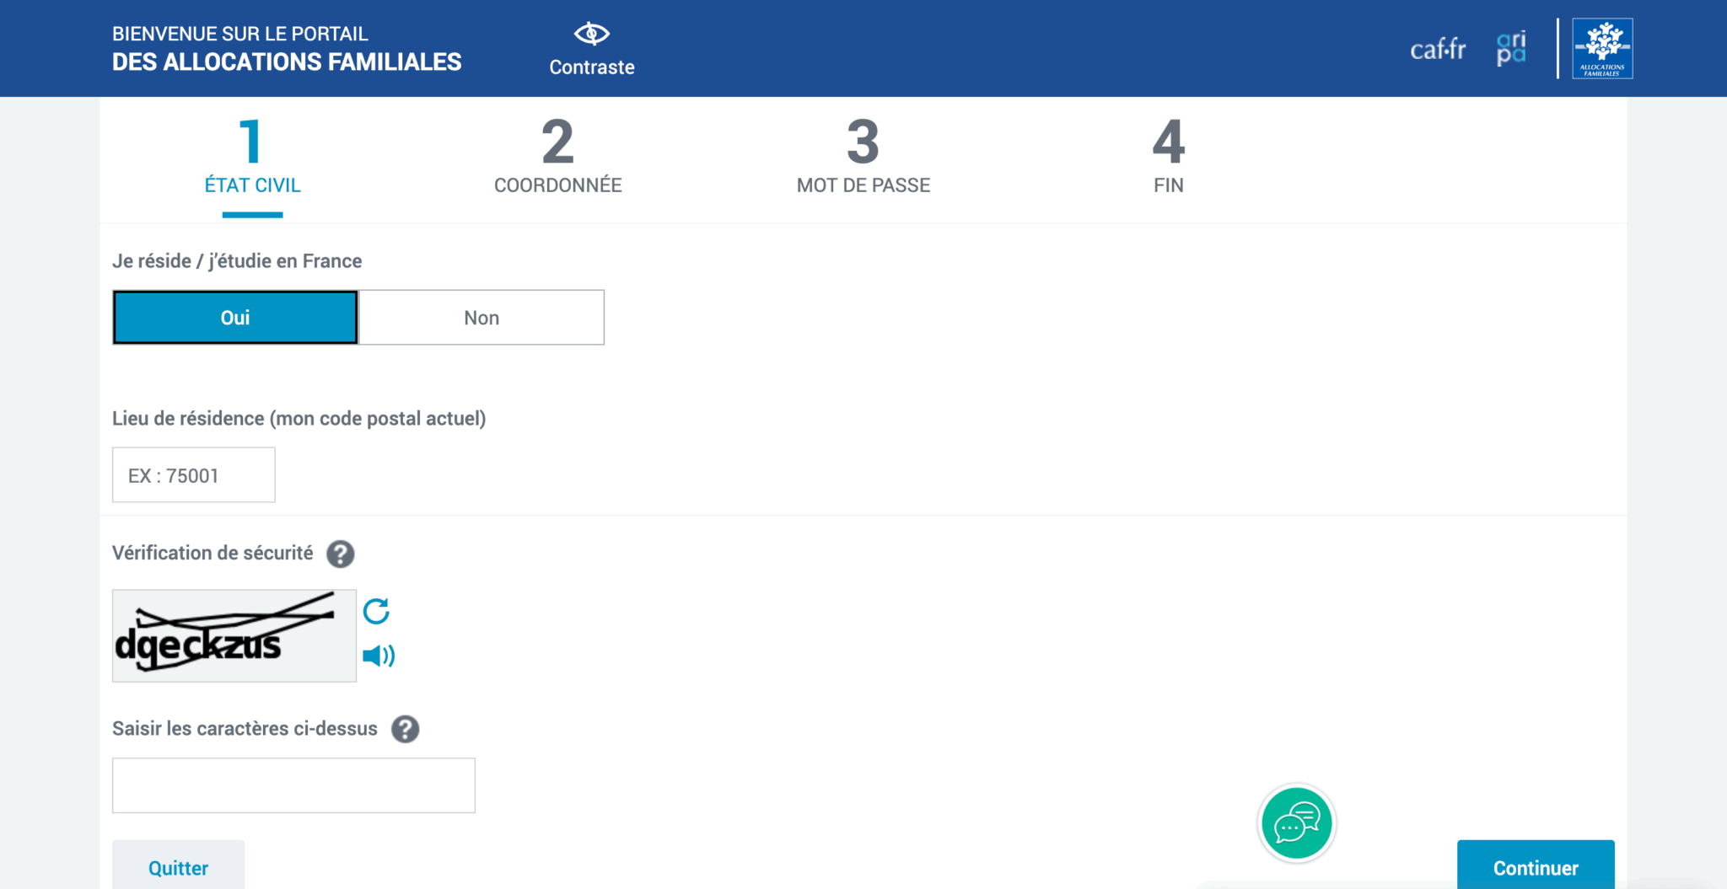Play the audio captcha speaker icon
This screenshot has width=1727, height=889.
tap(379, 656)
